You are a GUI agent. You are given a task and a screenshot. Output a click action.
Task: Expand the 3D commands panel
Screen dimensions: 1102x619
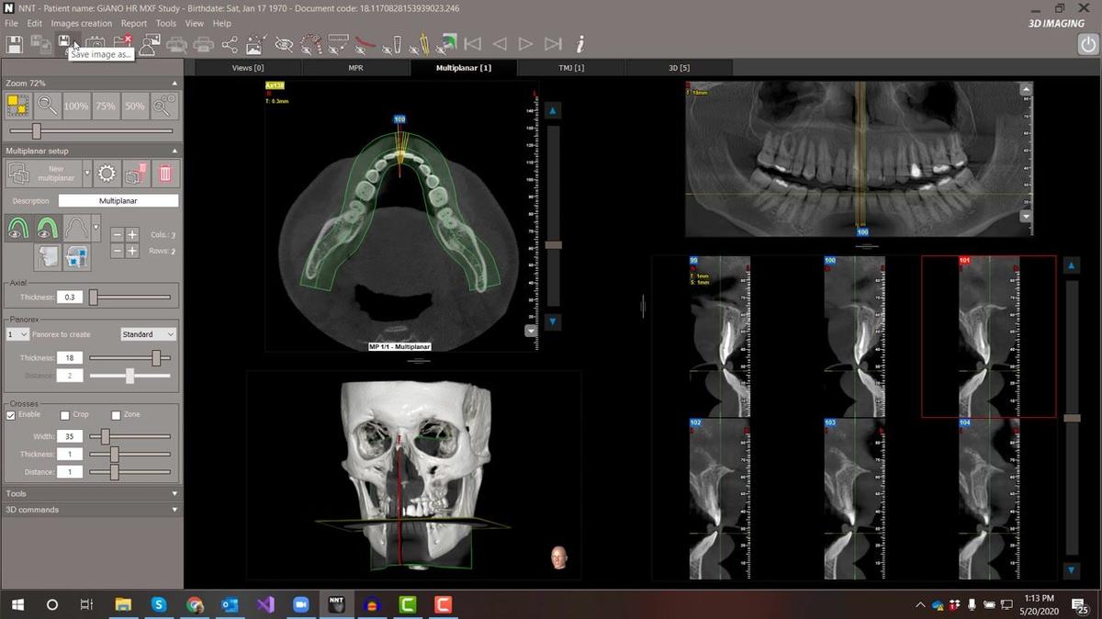174,510
